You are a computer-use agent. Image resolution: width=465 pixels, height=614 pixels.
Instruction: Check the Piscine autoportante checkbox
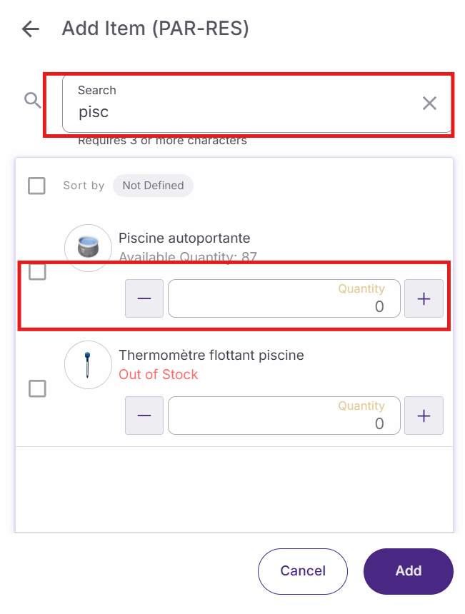tap(37, 272)
